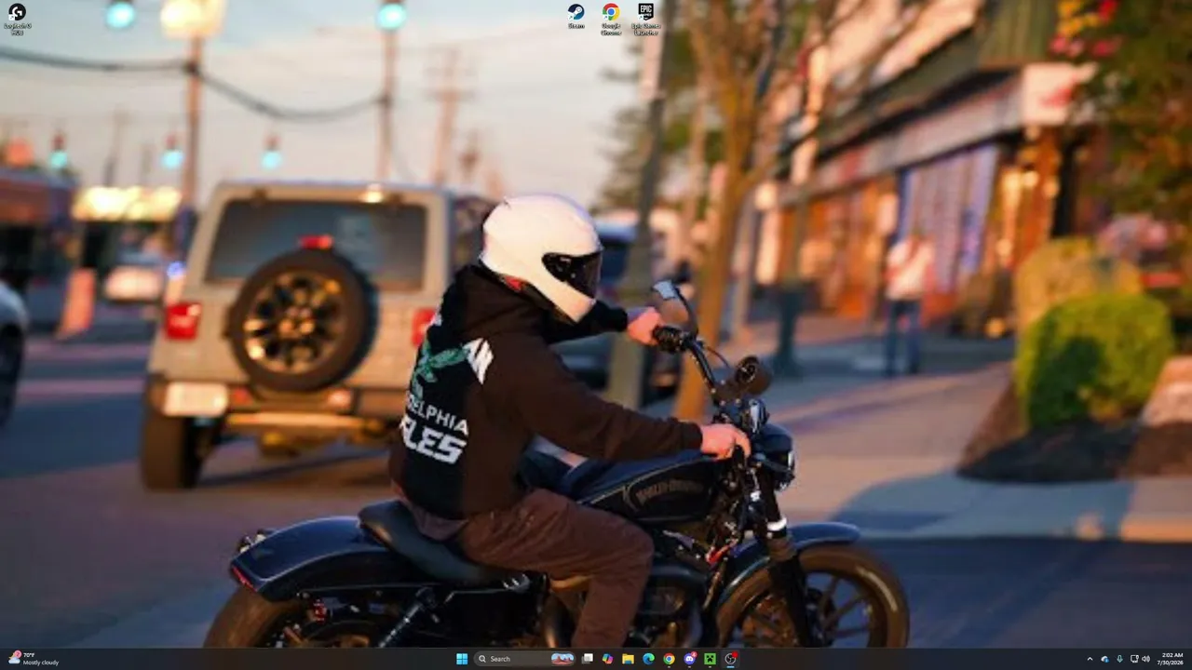Open Discord from the taskbar
The width and height of the screenshot is (1192, 670).
690,659
